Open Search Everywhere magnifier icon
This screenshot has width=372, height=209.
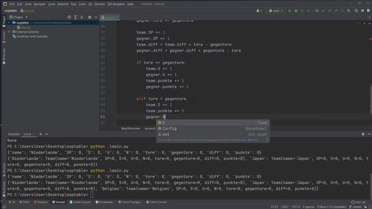click(x=356, y=10)
